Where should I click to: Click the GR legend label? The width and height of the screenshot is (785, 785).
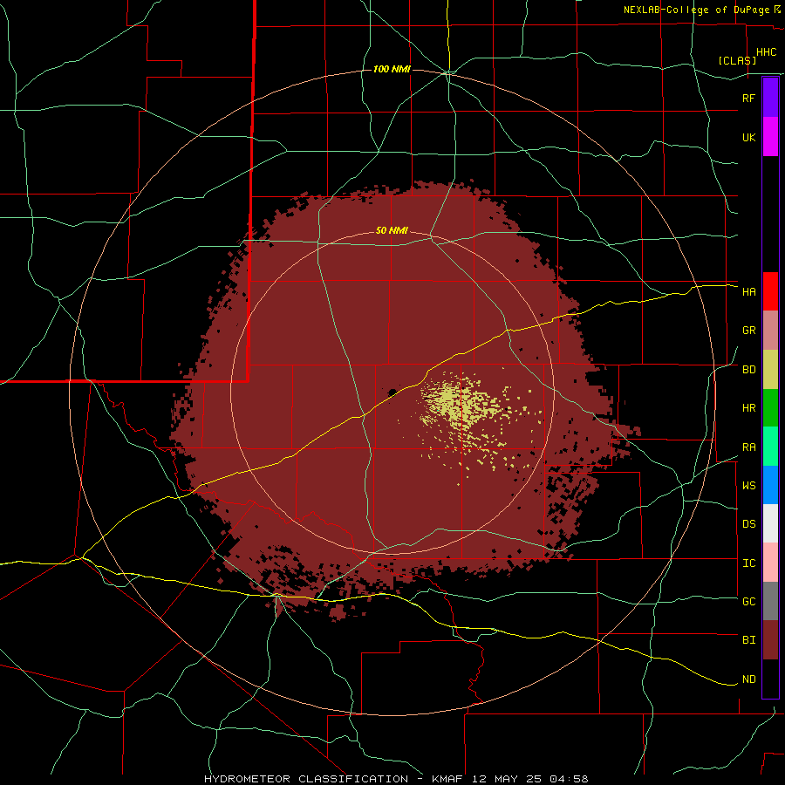coord(748,331)
